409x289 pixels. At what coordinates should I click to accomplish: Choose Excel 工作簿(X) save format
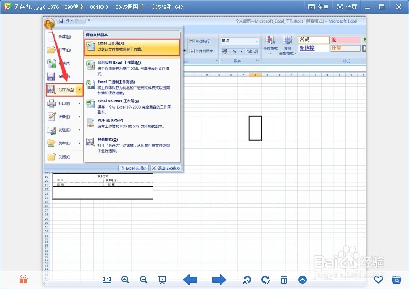pyautogui.click(x=132, y=47)
